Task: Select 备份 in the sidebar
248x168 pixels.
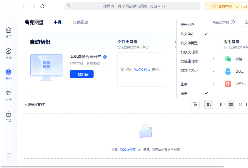Action: 9,75
